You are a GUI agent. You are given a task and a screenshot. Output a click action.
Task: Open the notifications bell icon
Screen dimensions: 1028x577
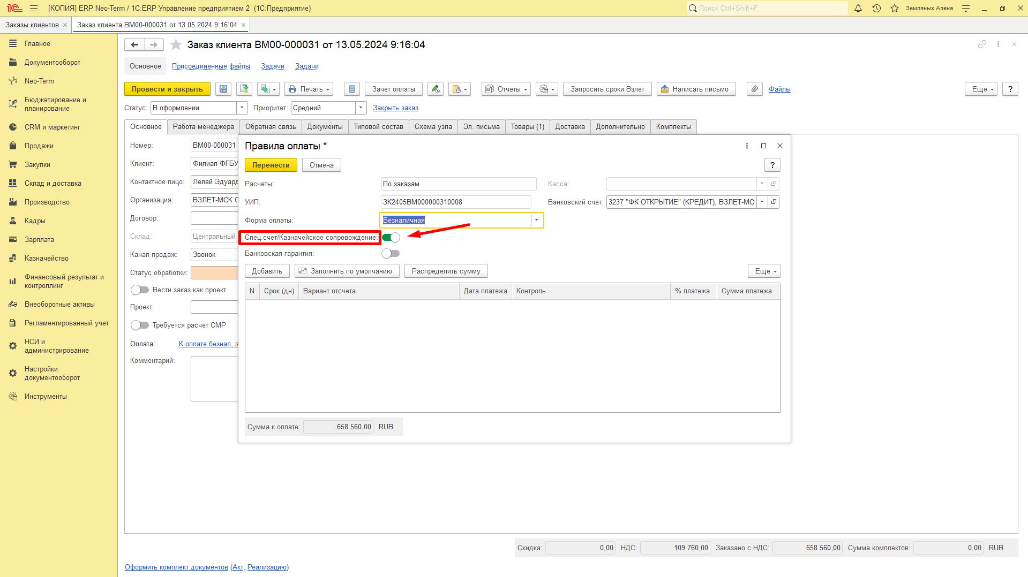858,8
